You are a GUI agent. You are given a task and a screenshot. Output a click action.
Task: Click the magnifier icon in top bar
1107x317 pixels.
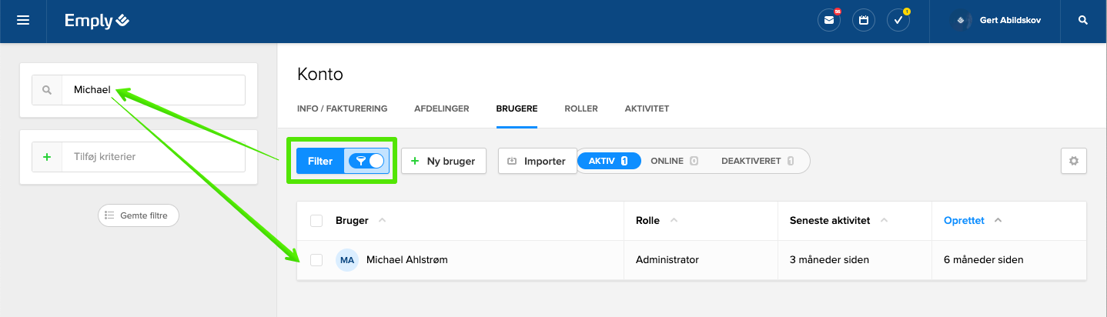pos(1083,21)
